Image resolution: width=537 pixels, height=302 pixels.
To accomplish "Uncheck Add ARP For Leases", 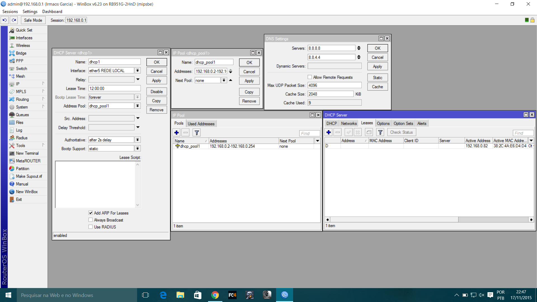I will (x=91, y=213).
